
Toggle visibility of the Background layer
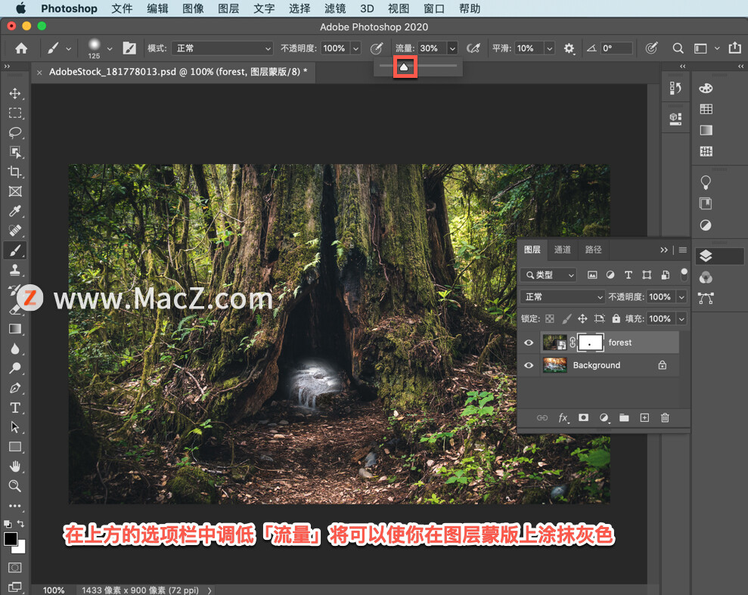(x=529, y=365)
